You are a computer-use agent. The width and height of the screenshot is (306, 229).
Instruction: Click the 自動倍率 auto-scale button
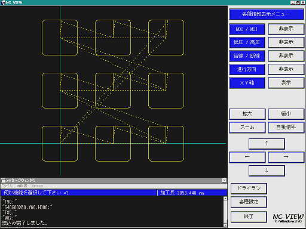pos(286,127)
